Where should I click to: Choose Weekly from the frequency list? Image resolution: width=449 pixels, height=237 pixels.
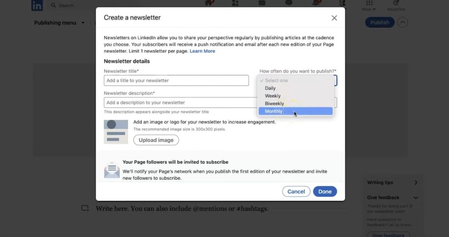pyautogui.click(x=273, y=96)
